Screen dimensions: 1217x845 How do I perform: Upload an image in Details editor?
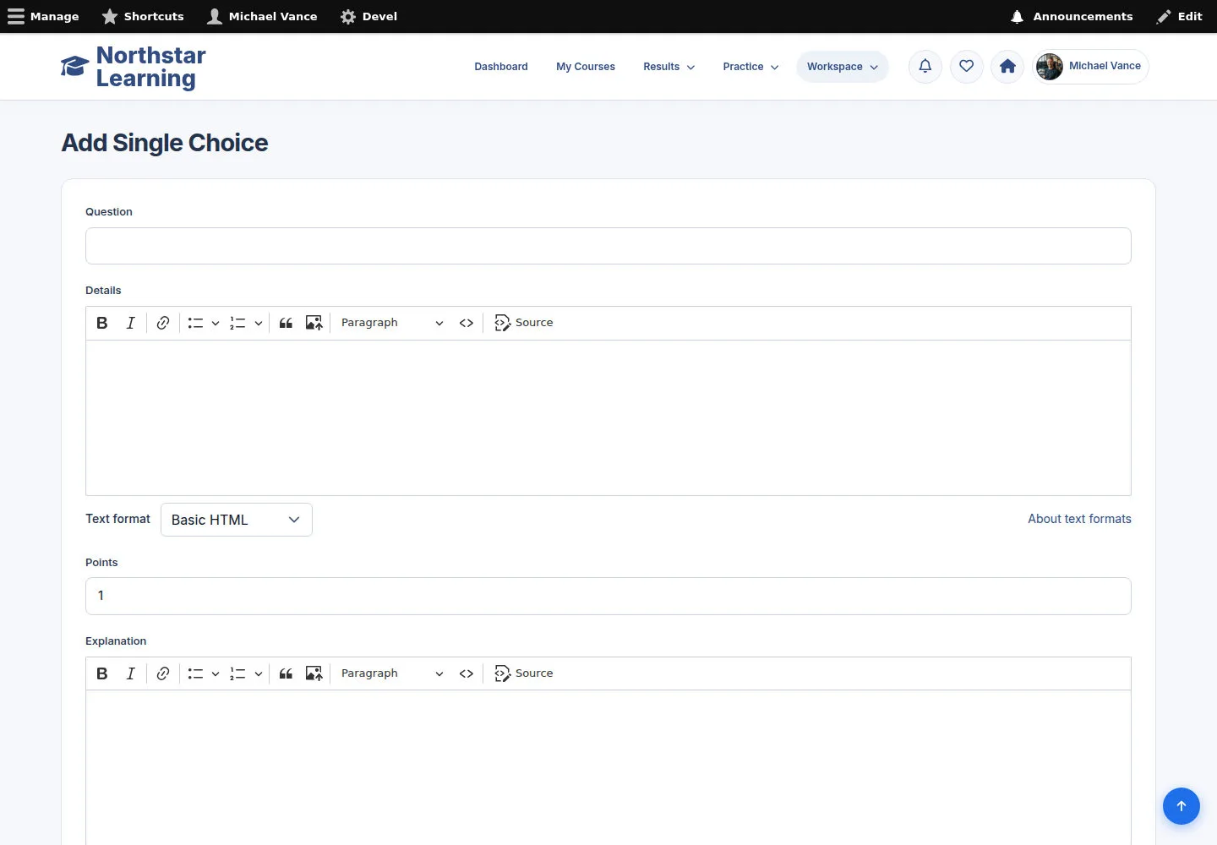tap(314, 323)
